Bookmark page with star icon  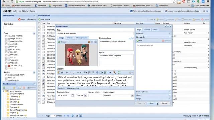[174, 1]
